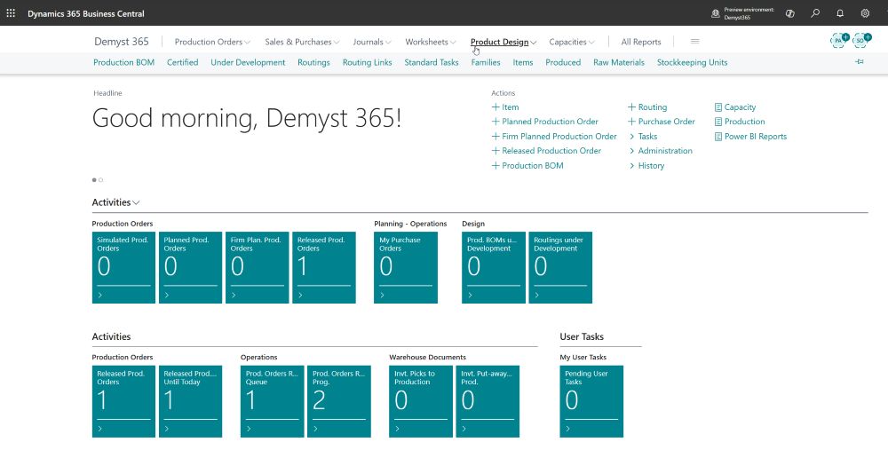Click arrow on Simulated Prod. Orders tile
Screen dimensions: 888x458
click(99, 295)
